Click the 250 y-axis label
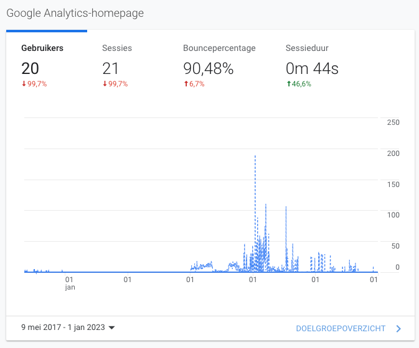Viewport: 419px width, 348px height. [x=393, y=122]
